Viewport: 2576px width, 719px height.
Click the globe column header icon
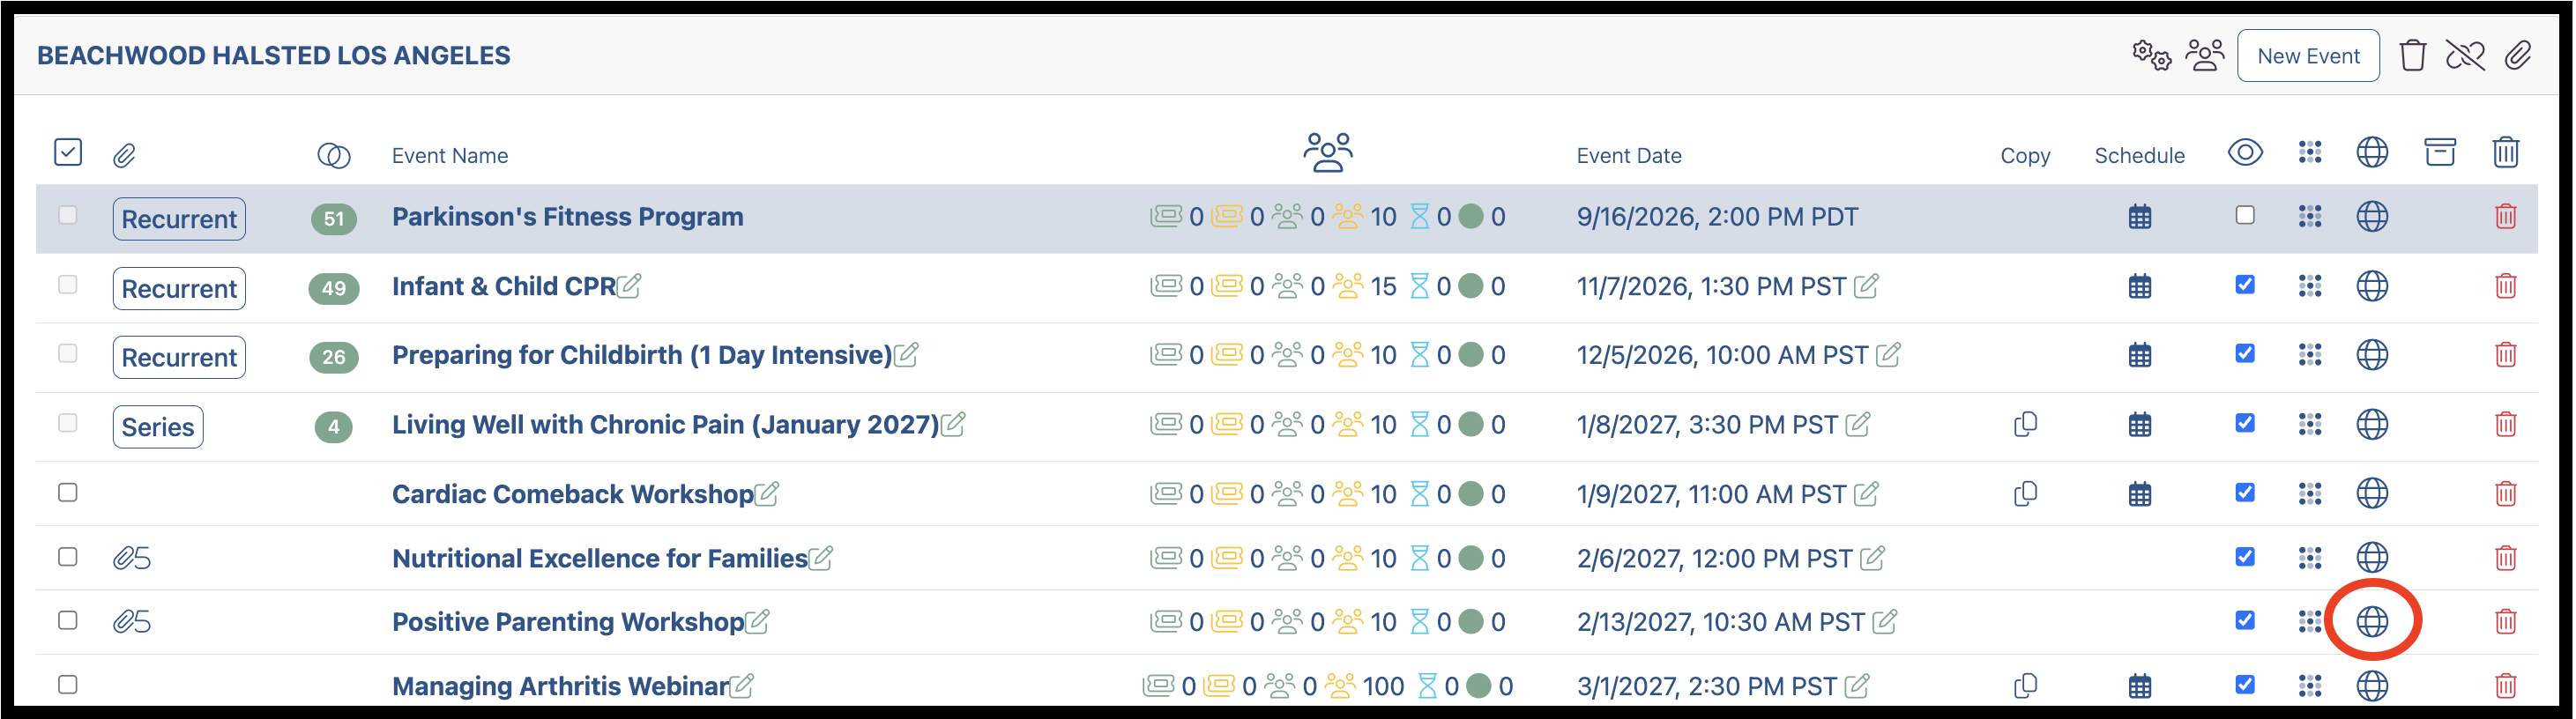(x=2372, y=152)
